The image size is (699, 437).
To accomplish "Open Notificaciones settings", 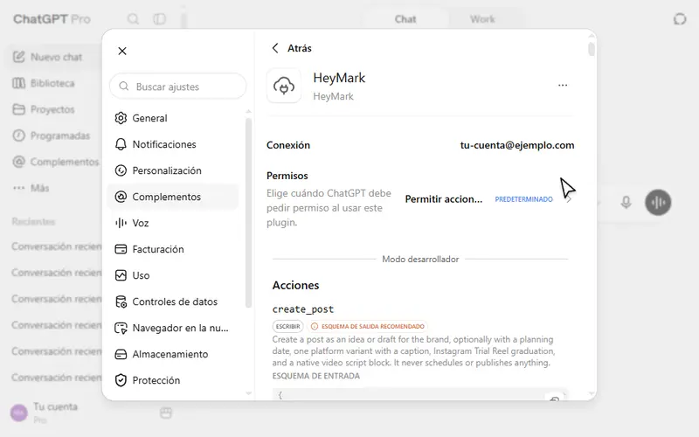I will point(173,144).
